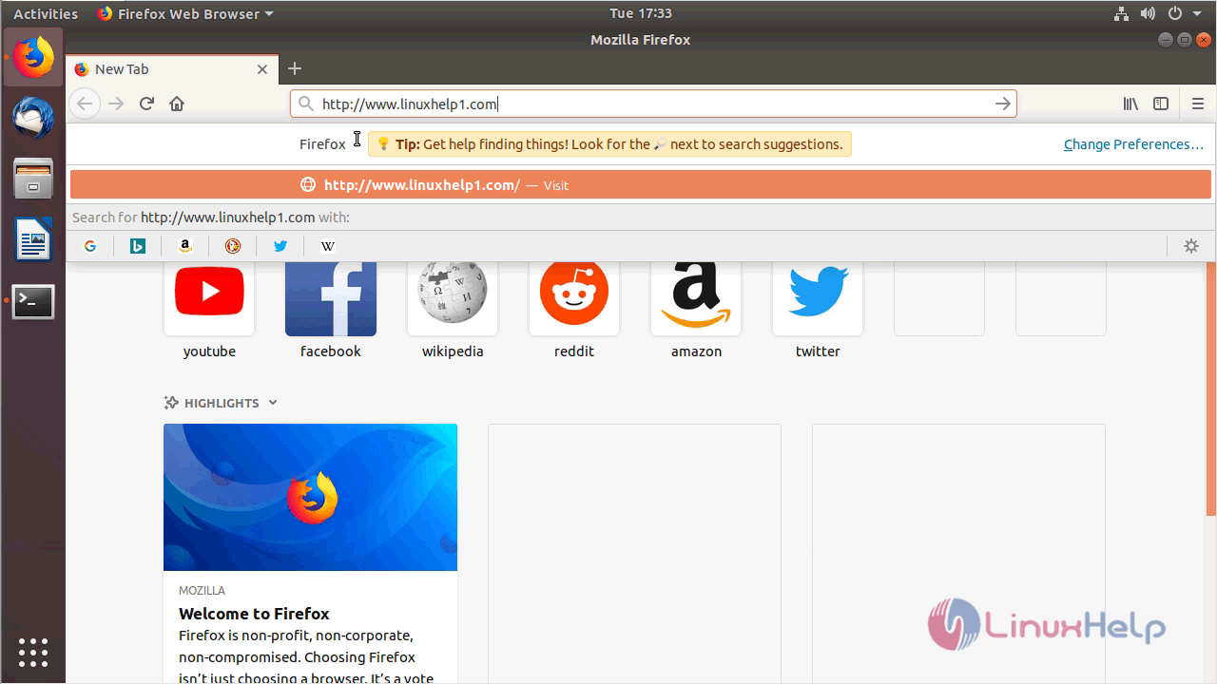The height and width of the screenshot is (684, 1217).
Task: Go forward one page in Firefox
Action: tap(116, 104)
